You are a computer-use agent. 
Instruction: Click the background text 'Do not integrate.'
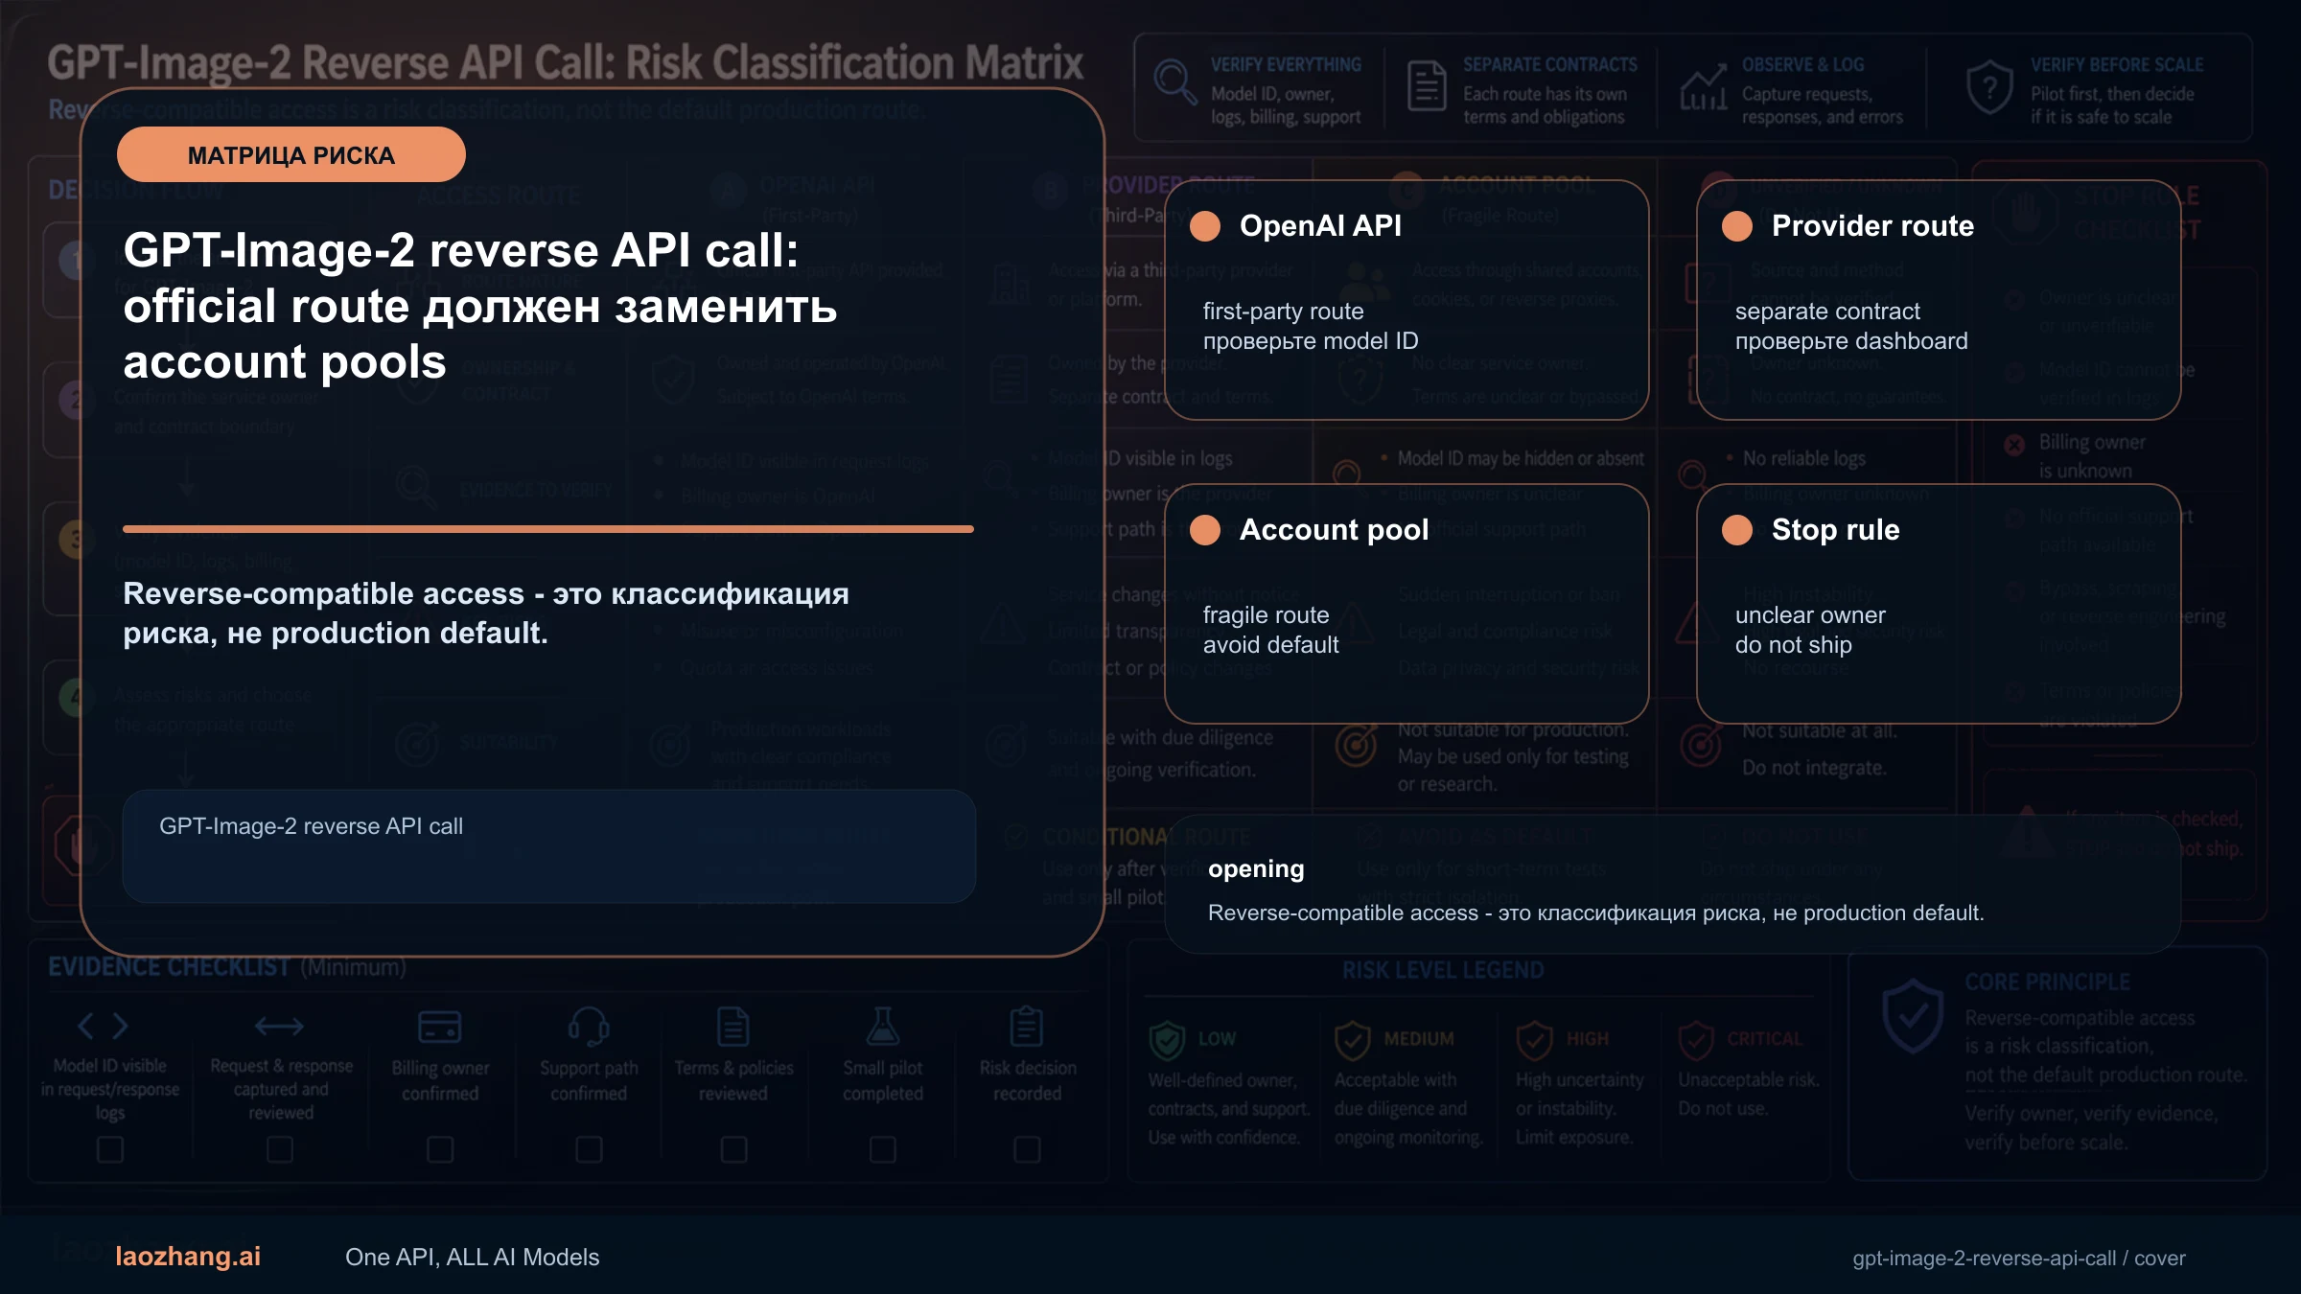pyautogui.click(x=1814, y=769)
